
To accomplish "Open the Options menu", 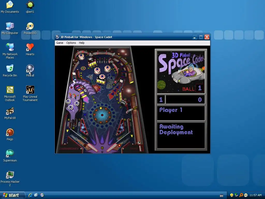I will click(x=71, y=43).
